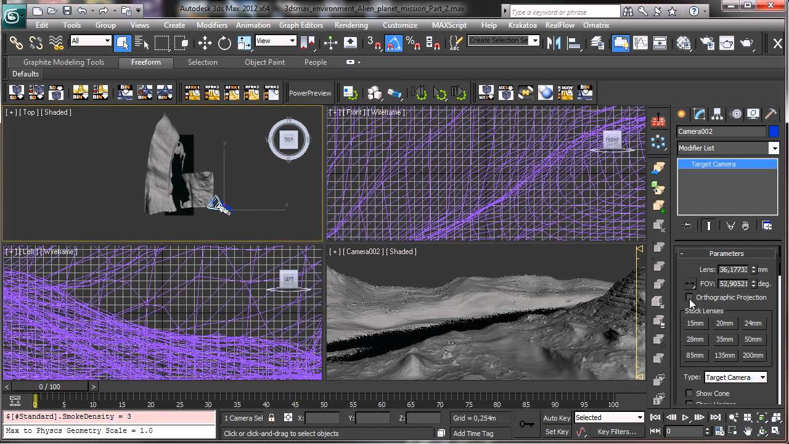Screen dimensions: 789x444
Task: Open the View reference coordinate dropdown
Action: 276,41
